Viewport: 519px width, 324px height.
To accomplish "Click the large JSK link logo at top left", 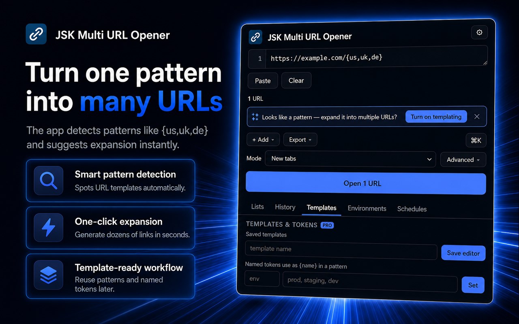I will [36, 34].
